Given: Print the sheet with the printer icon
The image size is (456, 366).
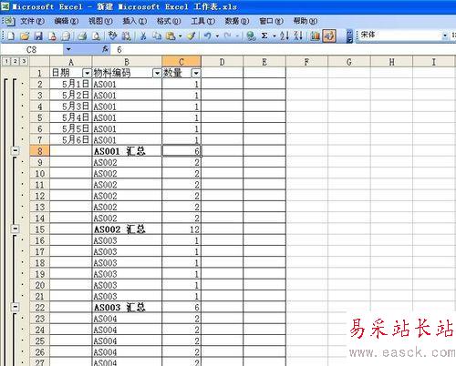Looking at the screenshot, I should [x=82, y=36].
